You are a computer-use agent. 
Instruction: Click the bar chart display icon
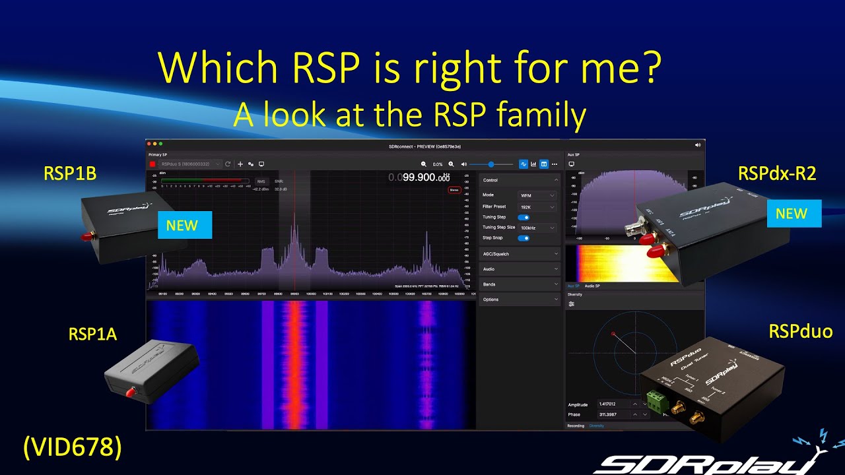pyautogui.click(x=533, y=164)
